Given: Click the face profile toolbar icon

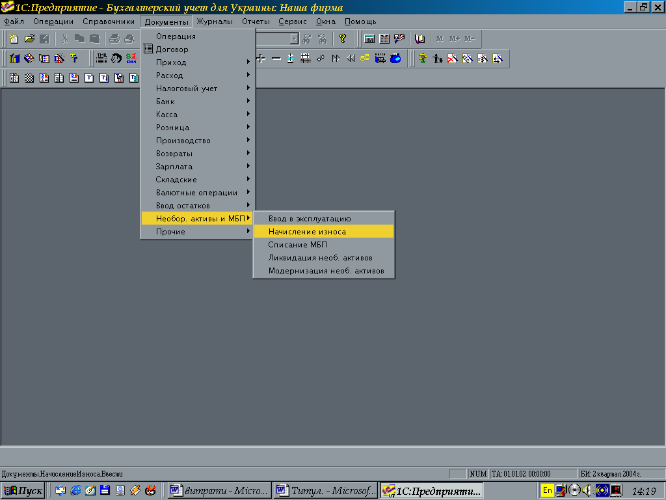Looking at the screenshot, I should coord(116,58).
